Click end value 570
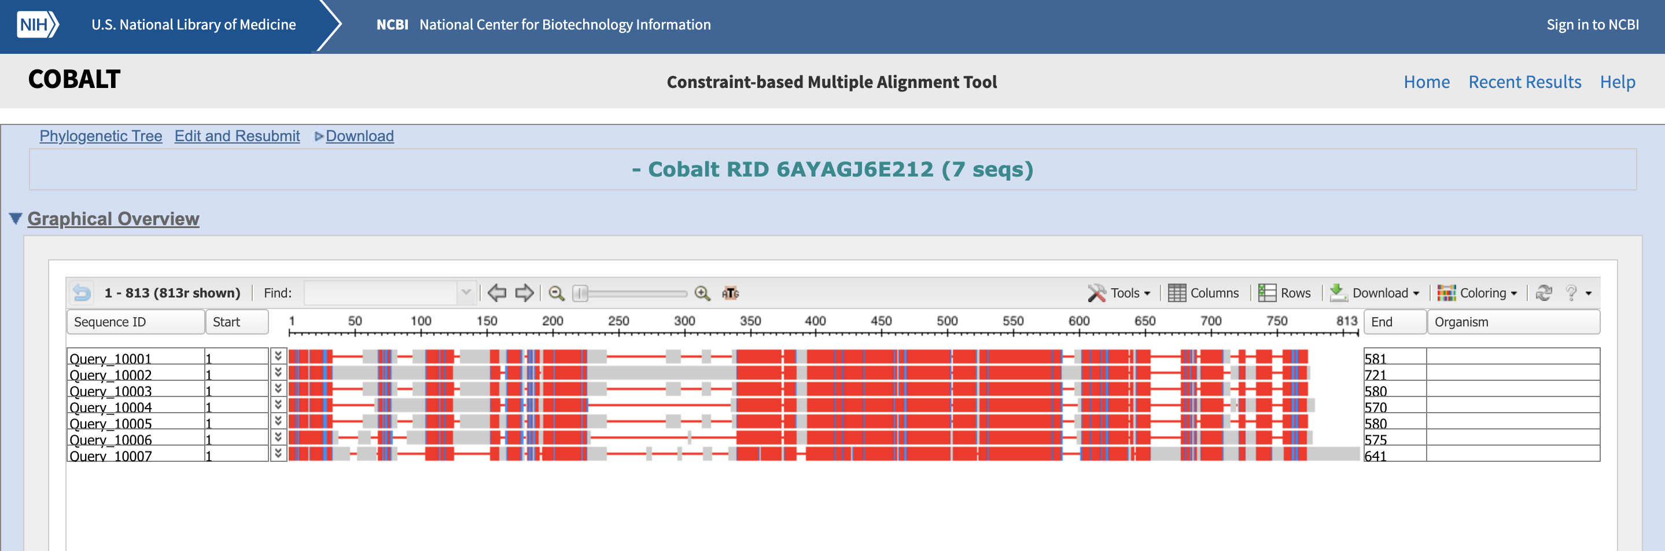 tap(1375, 407)
